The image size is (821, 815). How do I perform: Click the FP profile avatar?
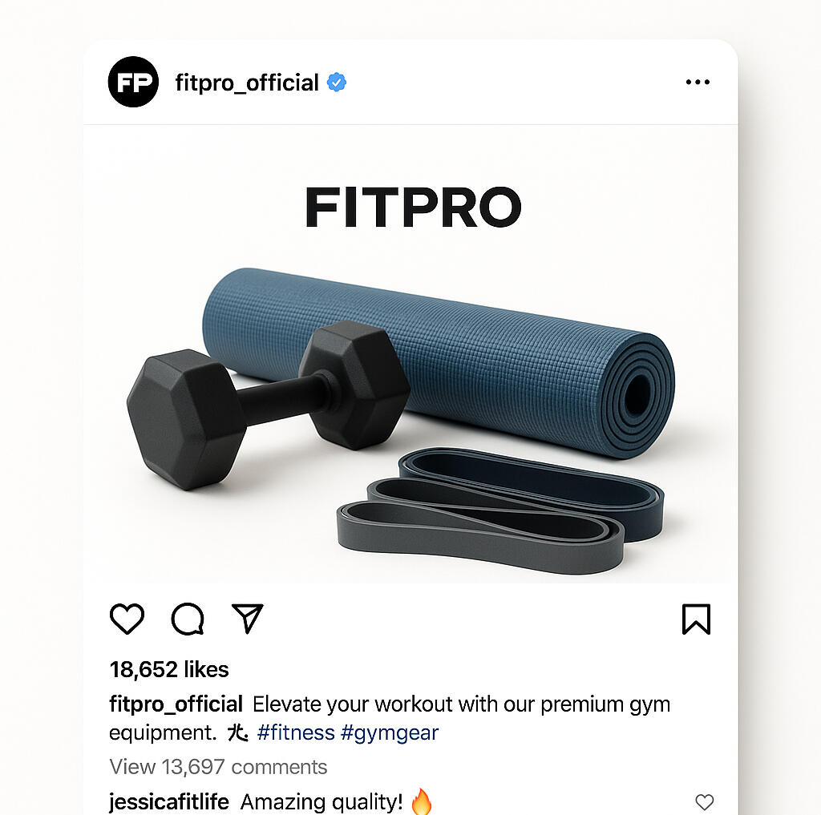134,82
